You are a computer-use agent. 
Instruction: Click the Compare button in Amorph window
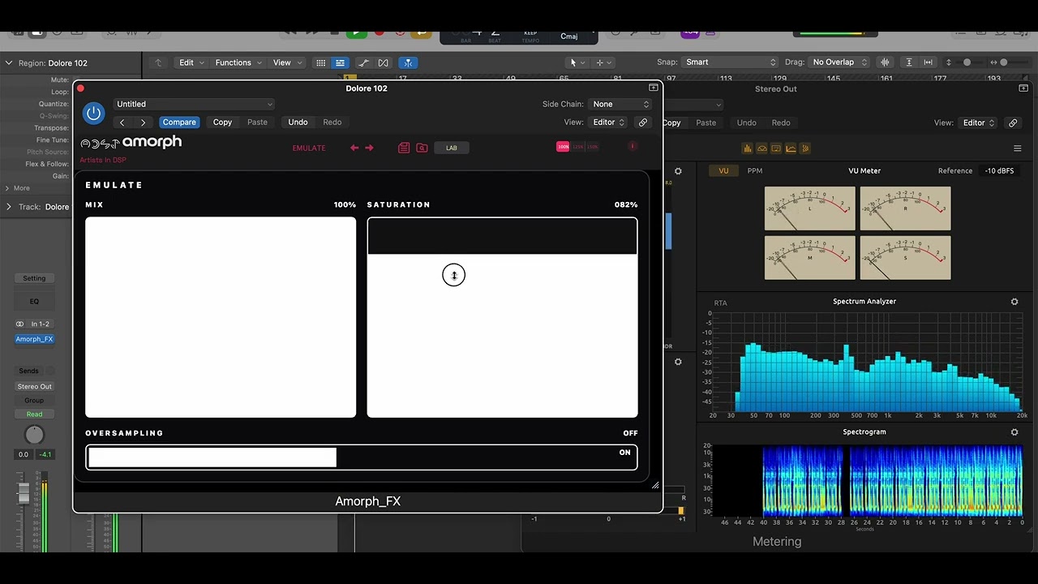click(179, 122)
